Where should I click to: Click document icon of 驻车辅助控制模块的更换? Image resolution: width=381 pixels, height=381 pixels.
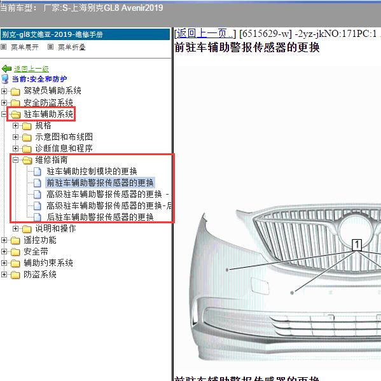37,171
